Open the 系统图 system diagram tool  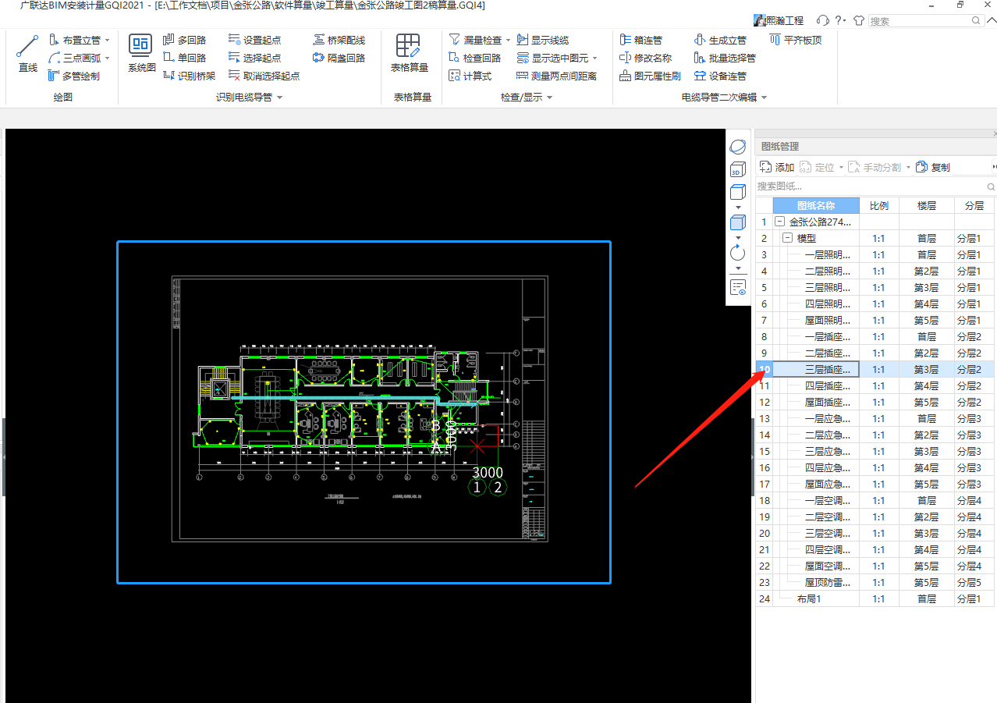pyautogui.click(x=141, y=54)
